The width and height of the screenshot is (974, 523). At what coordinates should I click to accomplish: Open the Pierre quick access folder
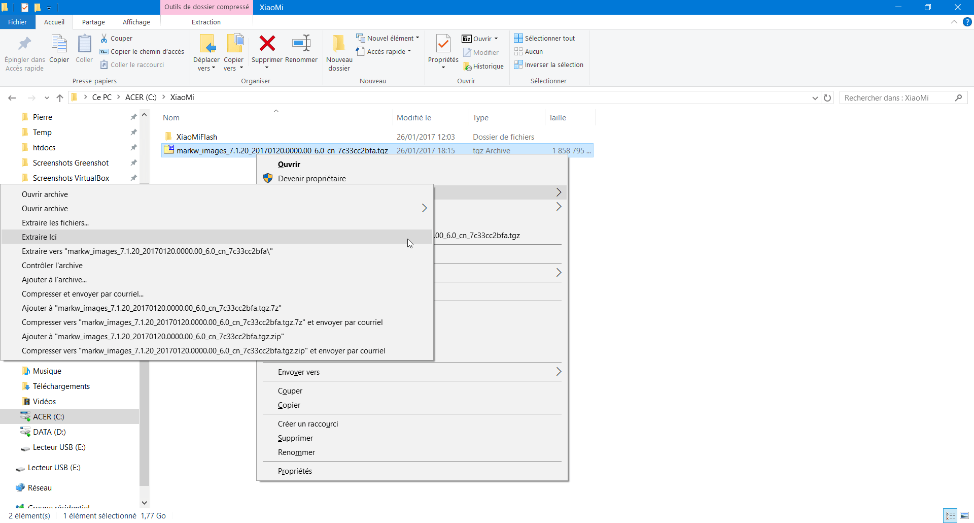click(42, 117)
